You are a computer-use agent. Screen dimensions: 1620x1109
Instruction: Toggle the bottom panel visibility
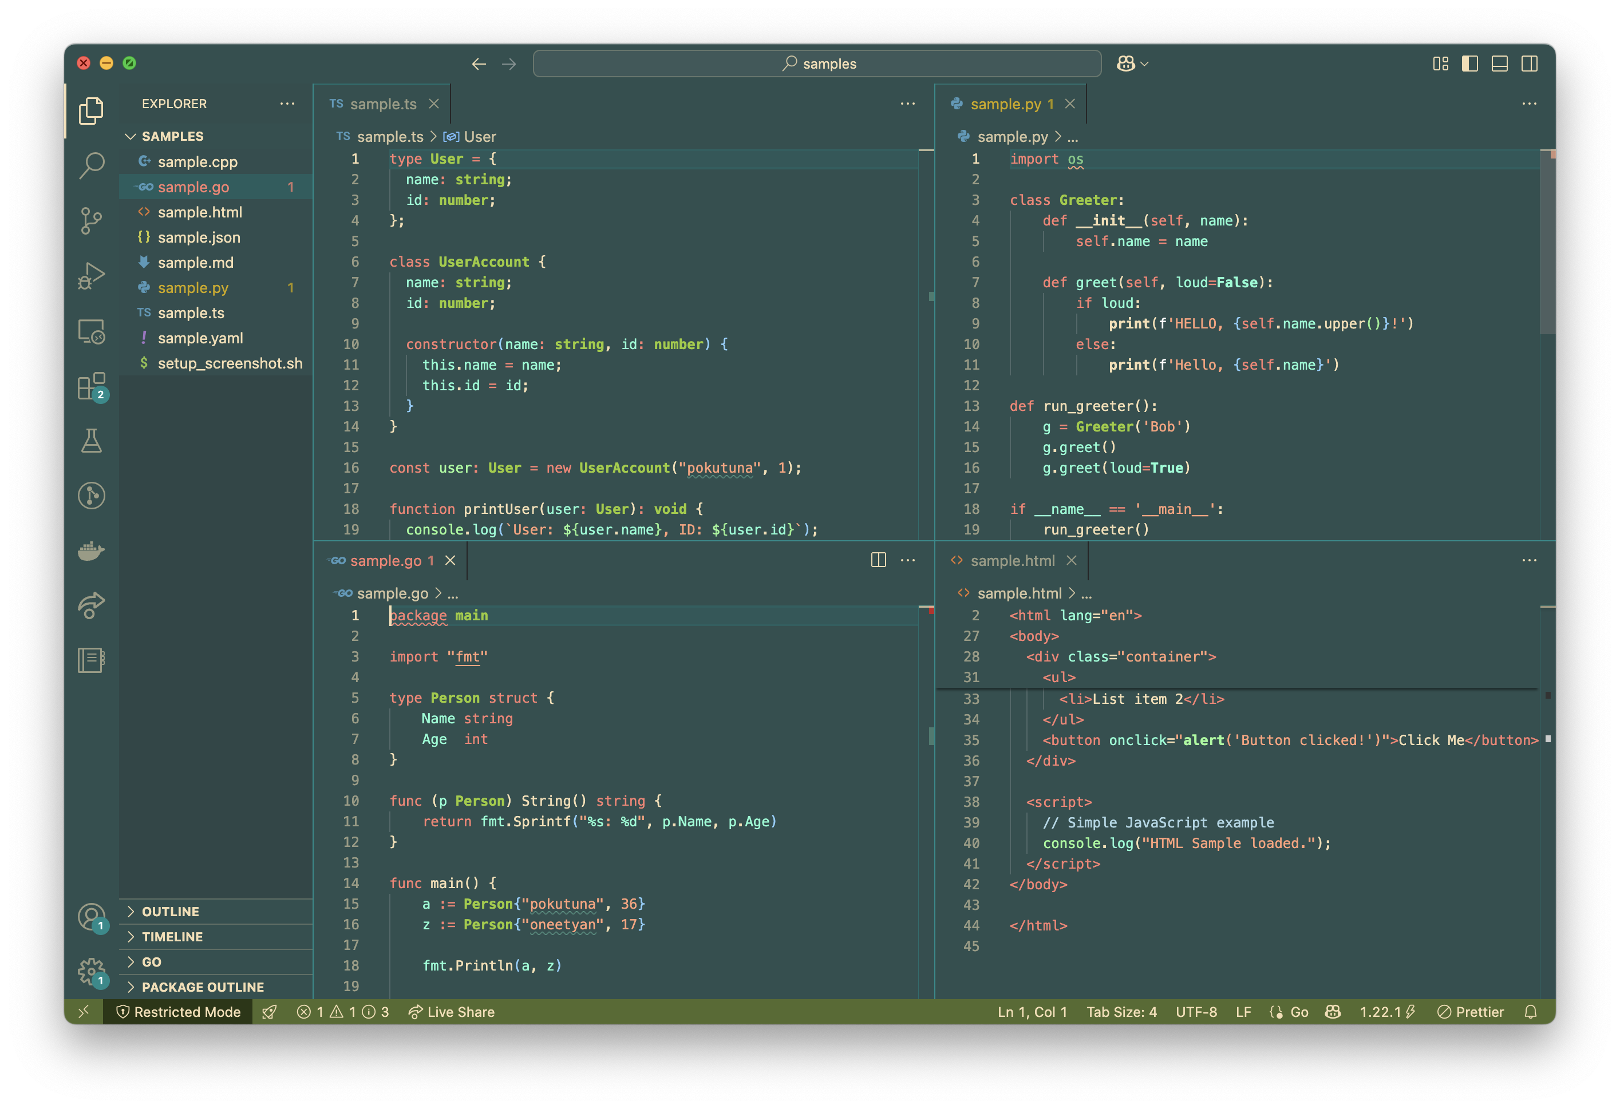coord(1499,64)
